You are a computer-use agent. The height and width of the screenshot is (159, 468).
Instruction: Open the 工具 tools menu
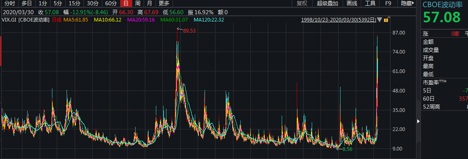tap(370, 3)
